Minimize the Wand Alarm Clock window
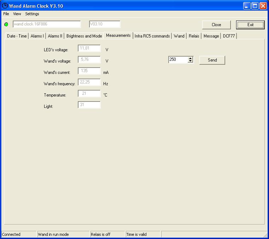The image size is (269, 239). [x=247, y=6]
